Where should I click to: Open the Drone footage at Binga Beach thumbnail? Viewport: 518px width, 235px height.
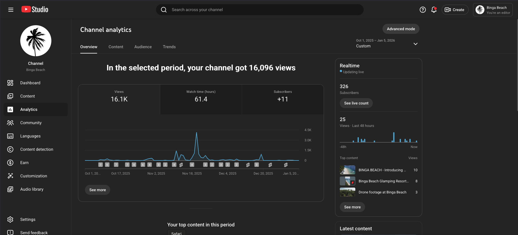pyautogui.click(x=348, y=192)
